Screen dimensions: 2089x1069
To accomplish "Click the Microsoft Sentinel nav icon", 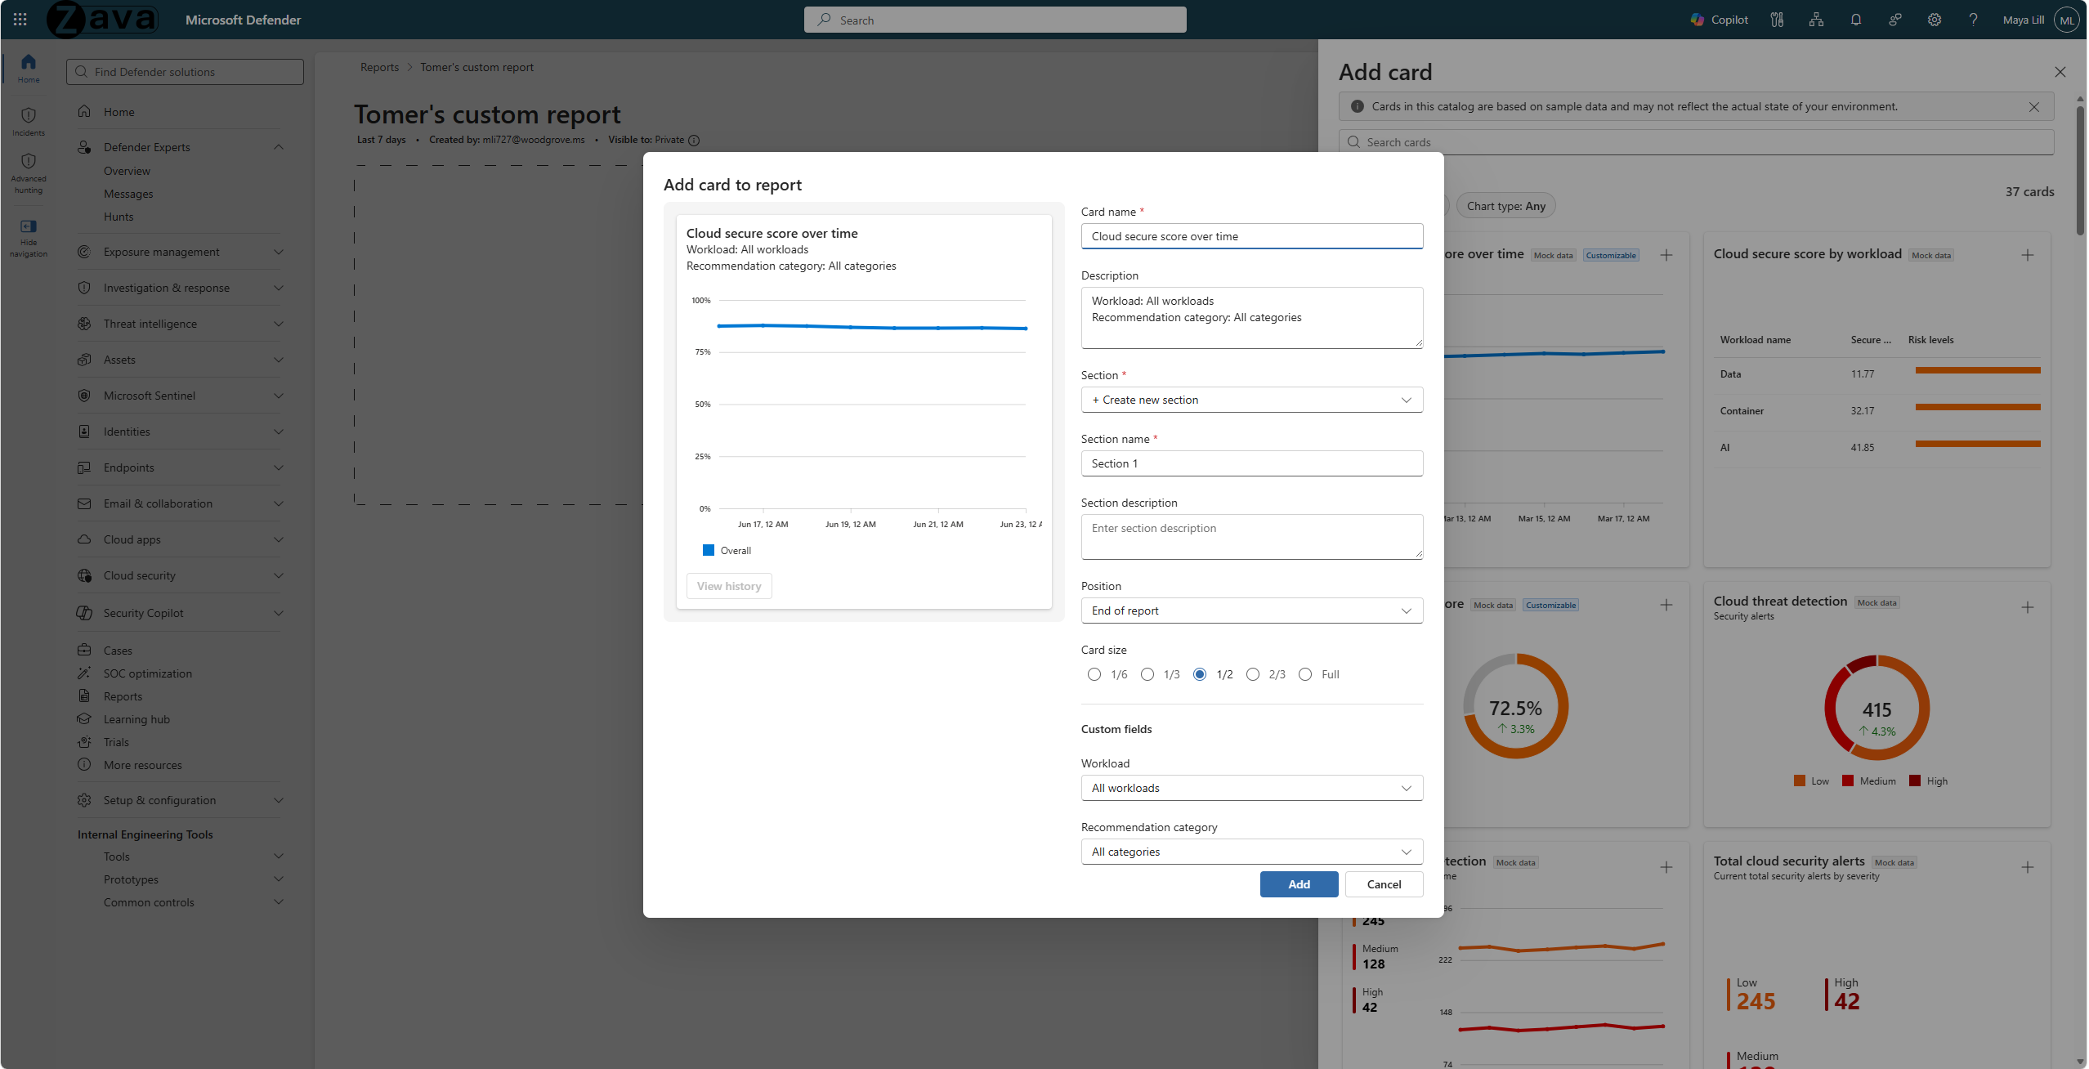I will 84,396.
